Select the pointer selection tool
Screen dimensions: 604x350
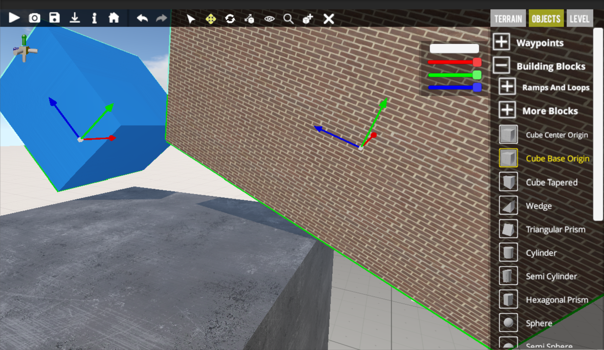tap(191, 19)
